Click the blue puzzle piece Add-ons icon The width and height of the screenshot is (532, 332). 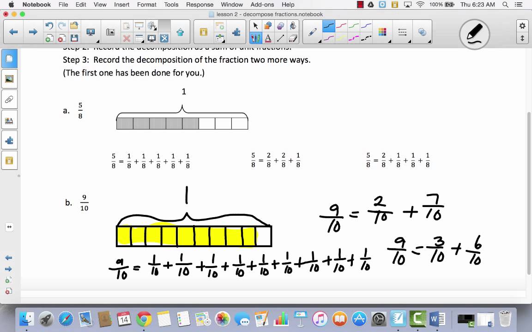click(x=236, y=32)
